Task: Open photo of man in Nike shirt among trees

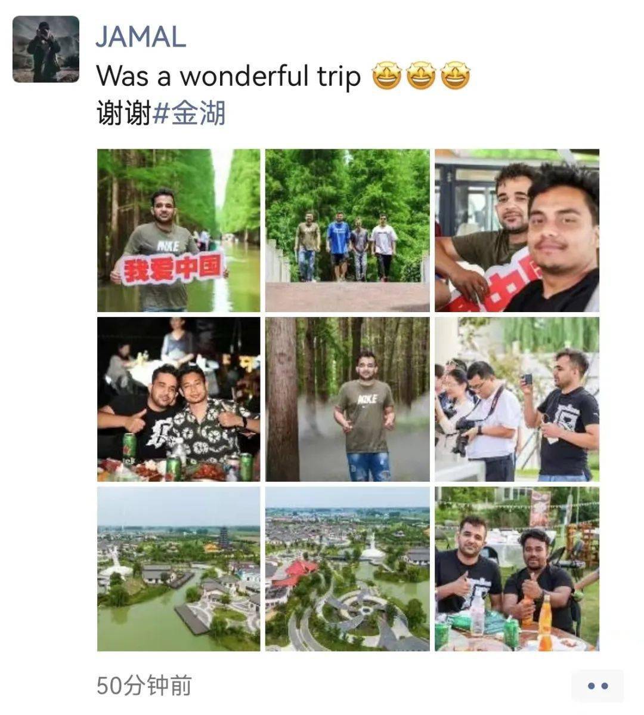Action: [x=348, y=399]
